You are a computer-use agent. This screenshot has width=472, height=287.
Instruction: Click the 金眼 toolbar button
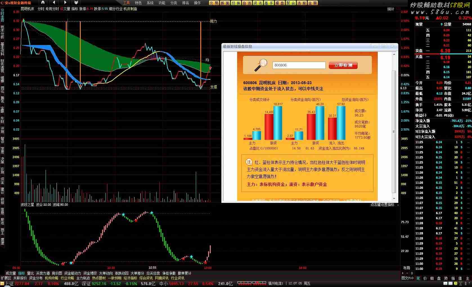[313, 3]
